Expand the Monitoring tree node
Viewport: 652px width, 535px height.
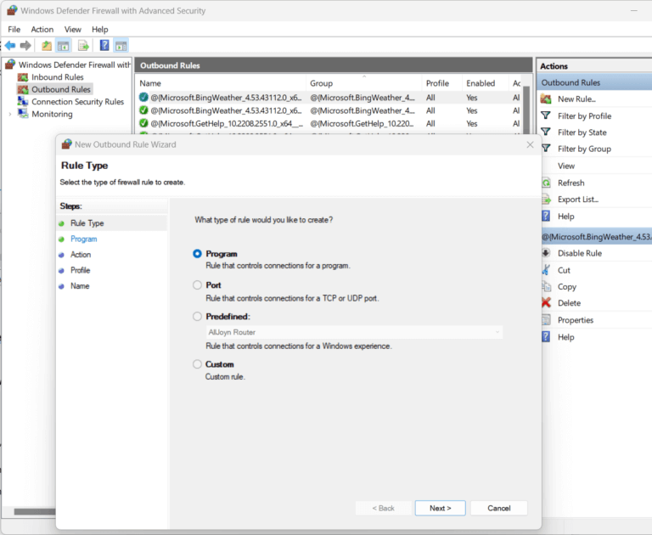(10, 114)
